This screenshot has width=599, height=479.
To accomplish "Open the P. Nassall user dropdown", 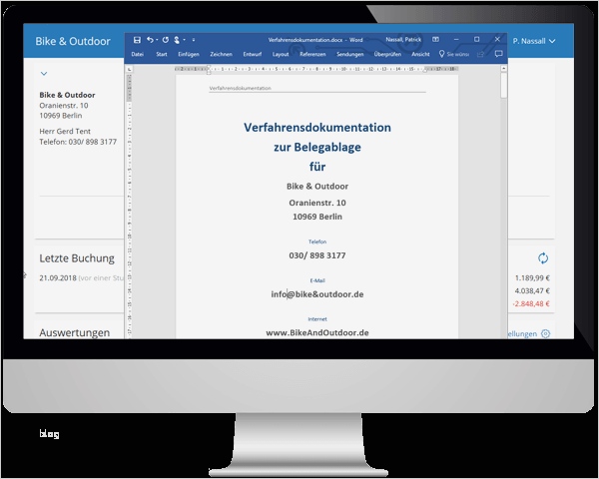I will (x=534, y=41).
